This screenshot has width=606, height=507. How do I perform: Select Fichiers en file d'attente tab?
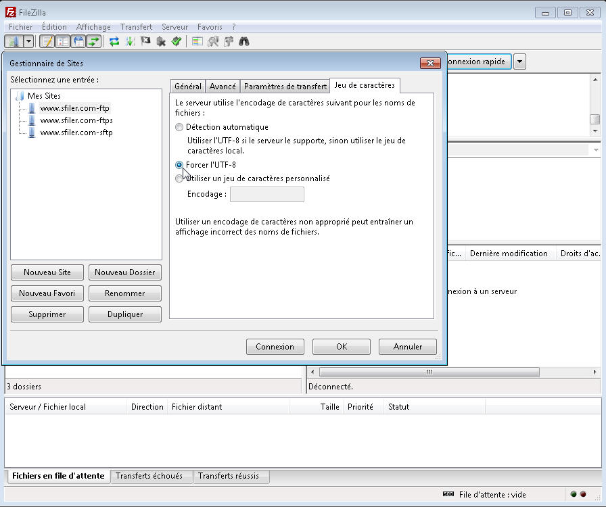tap(58, 476)
